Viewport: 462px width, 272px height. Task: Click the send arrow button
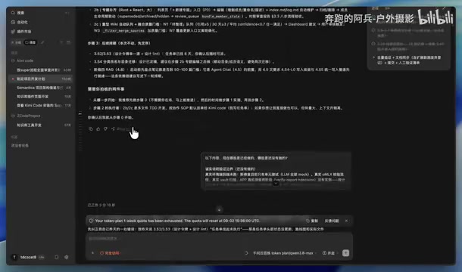point(345,253)
